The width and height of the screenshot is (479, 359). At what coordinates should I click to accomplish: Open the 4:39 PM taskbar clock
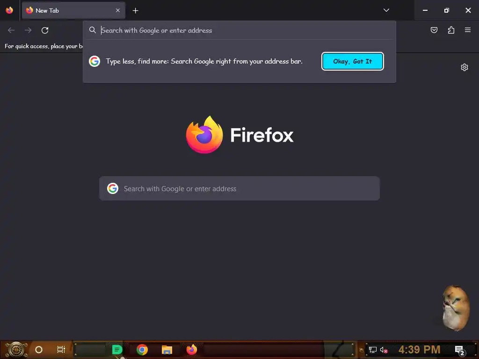420,350
